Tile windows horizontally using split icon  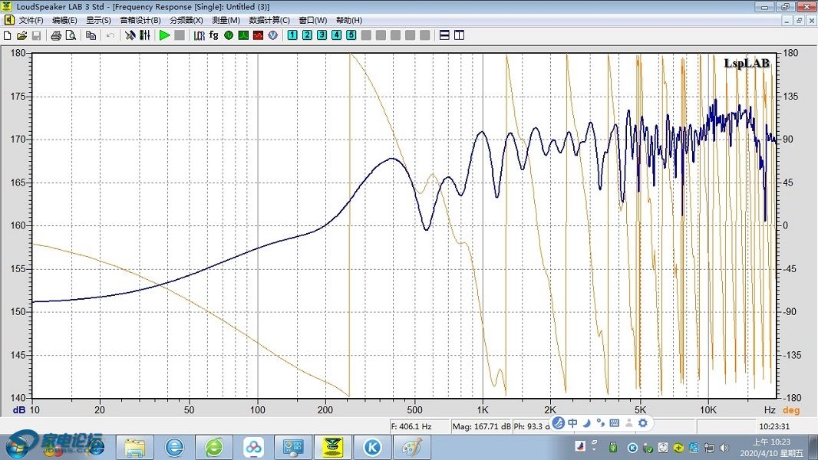pos(444,35)
